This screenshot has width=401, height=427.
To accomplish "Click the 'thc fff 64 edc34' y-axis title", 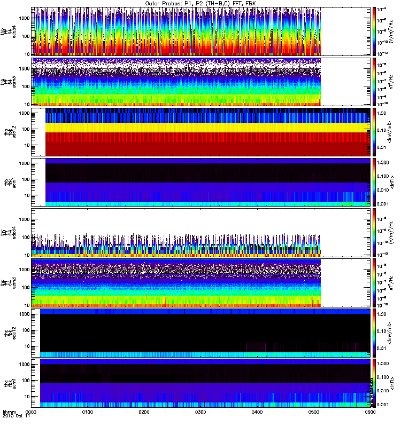I will [x=8, y=233].
